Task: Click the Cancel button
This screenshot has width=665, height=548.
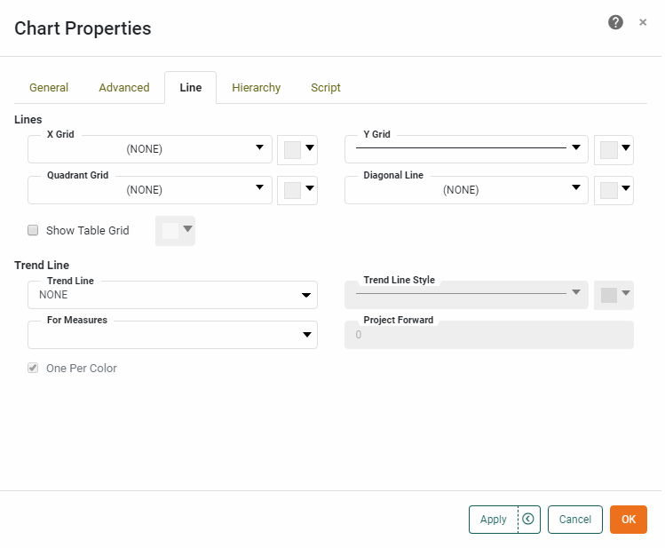Action: point(575,520)
